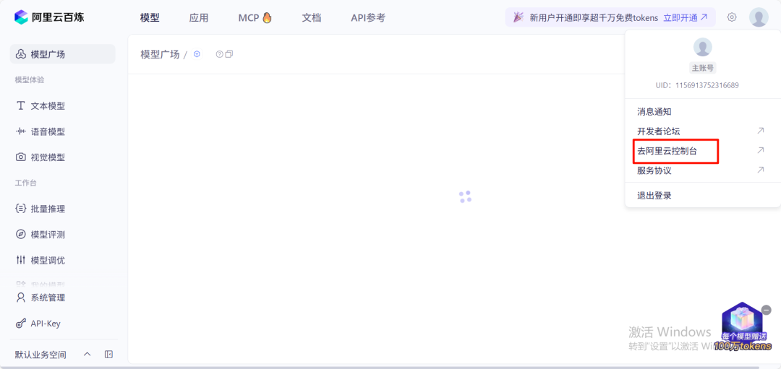
Task: Click the 立即开通 link in the banner
Action: pos(686,17)
